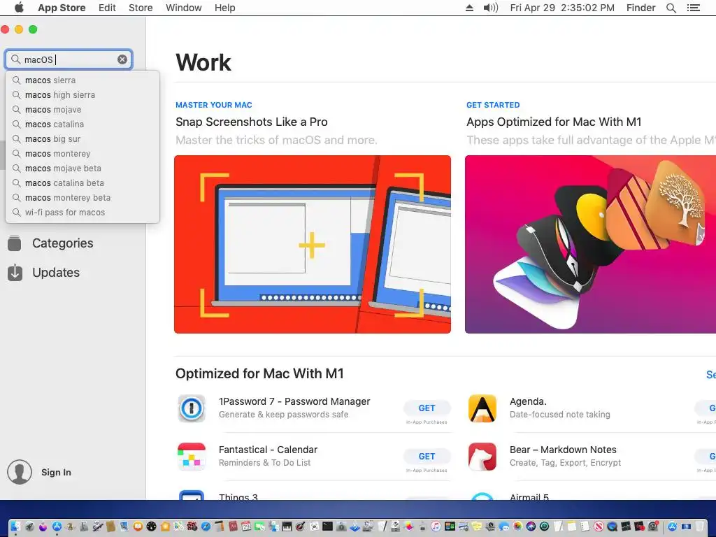
Task: Open the Trash in the Dock
Action: (x=699, y=527)
